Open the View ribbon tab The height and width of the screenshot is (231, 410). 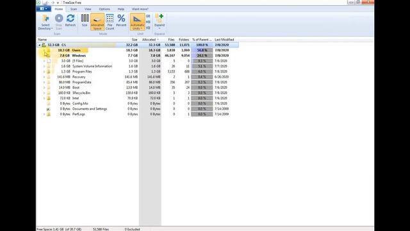pos(88,9)
